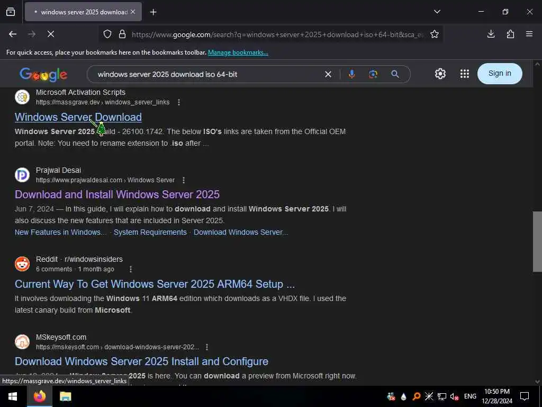This screenshot has width=542, height=407.
Task: Expand the list all tabs chevron
Action: pos(437,12)
